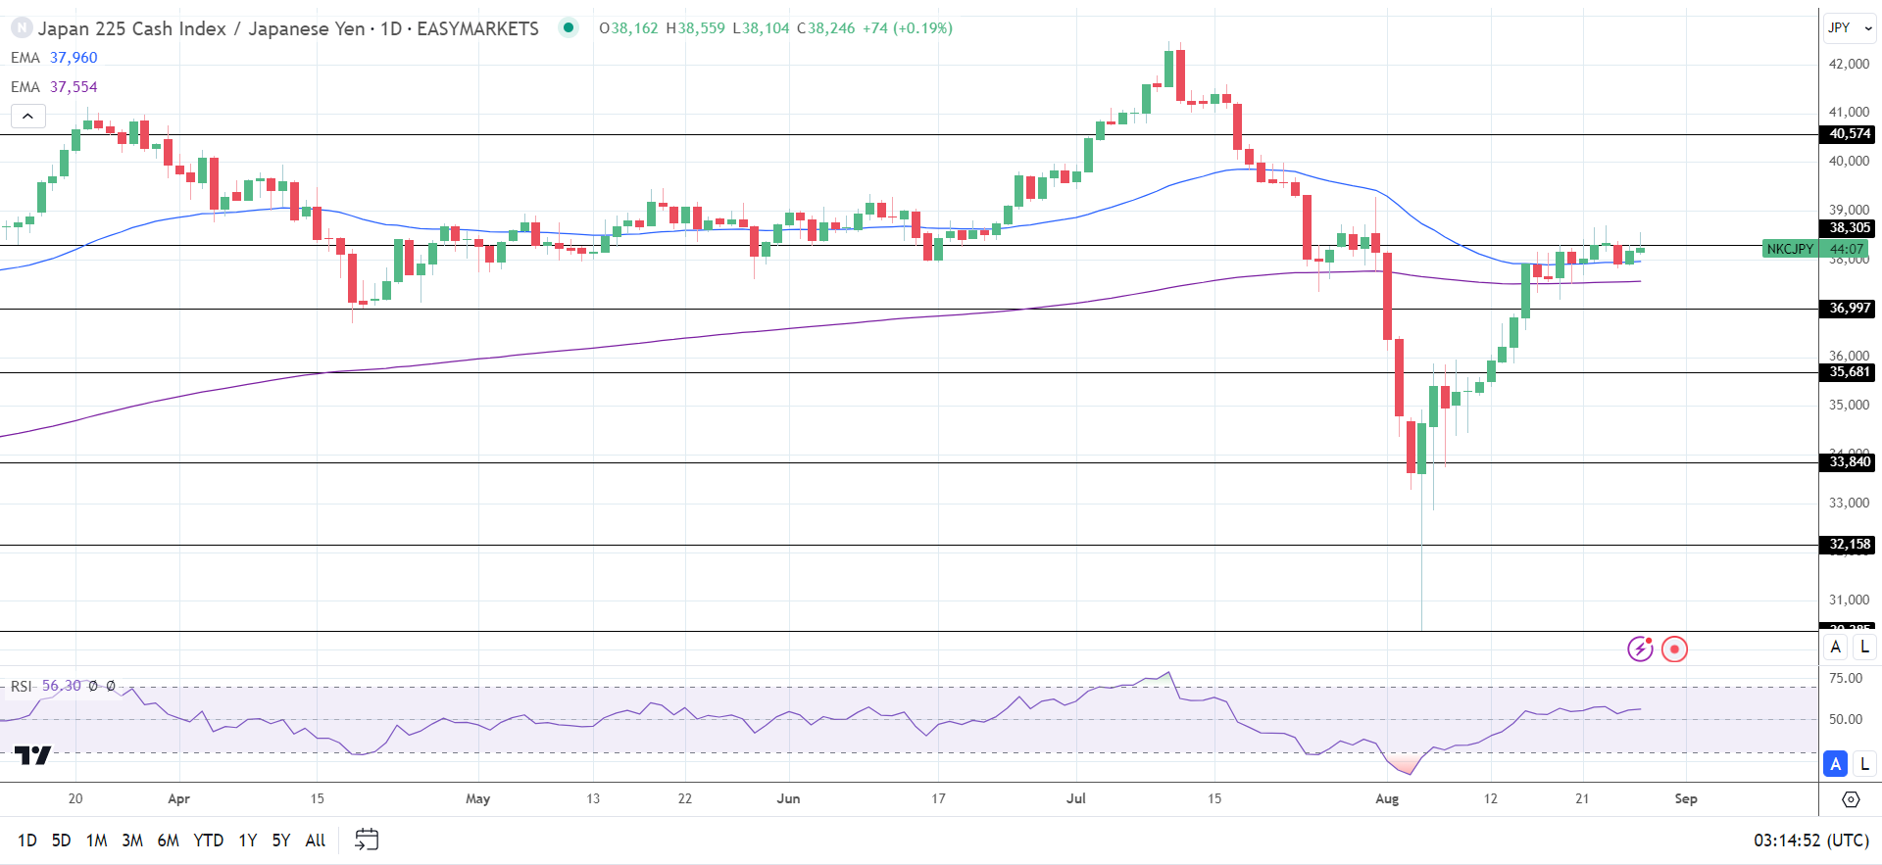Click the Sep date axis label
The width and height of the screenshot is (1882, 865).
tap(1686, 798)
